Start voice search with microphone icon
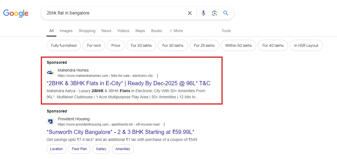This screenshot has width=337, height=159. click(x=203, y=13)
